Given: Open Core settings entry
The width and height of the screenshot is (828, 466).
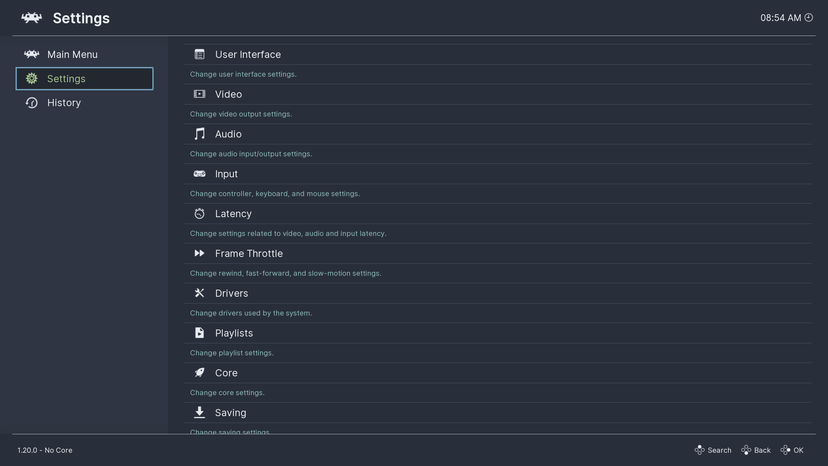Looking at the screenshot, I should click(498, 373).
